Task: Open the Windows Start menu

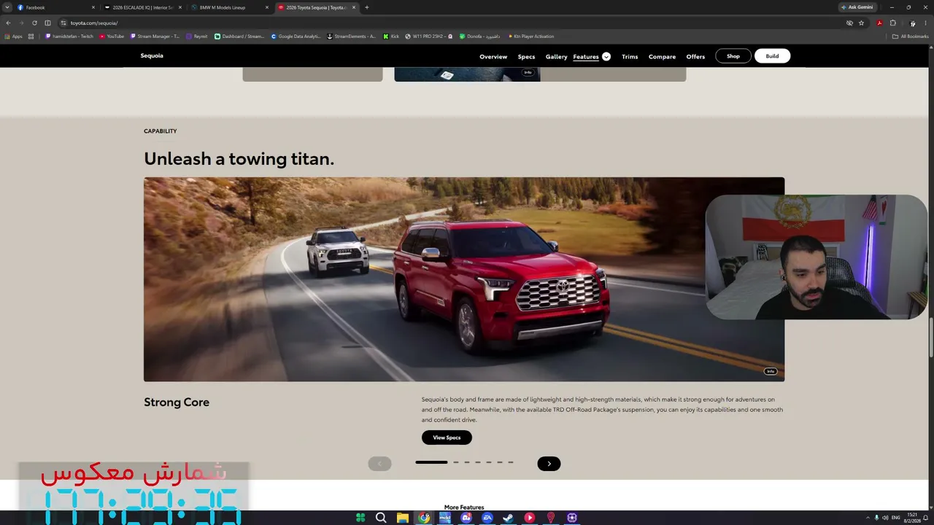Action: pos(360,518)
